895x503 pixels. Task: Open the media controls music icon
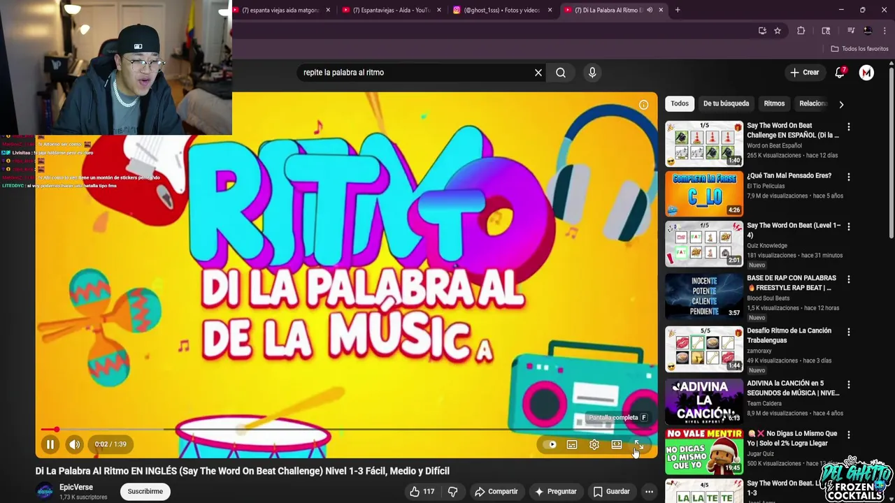[851, 31]
